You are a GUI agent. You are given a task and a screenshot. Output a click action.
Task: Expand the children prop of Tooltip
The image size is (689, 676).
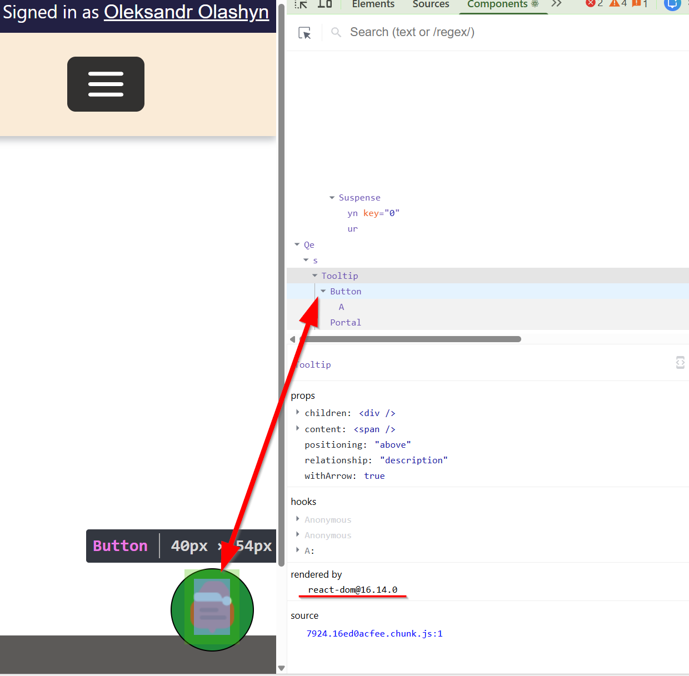tap(298, 412)
